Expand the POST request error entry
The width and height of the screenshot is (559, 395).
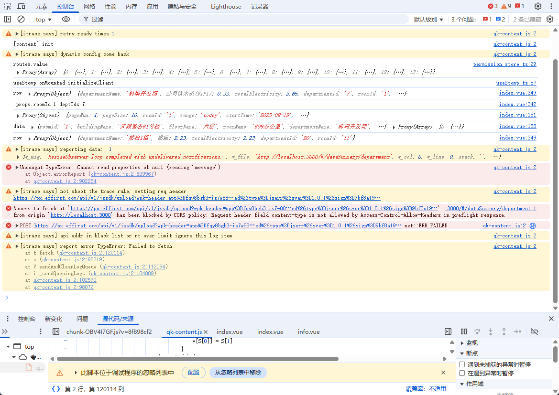pyautogui.click(x=17, y=225)
